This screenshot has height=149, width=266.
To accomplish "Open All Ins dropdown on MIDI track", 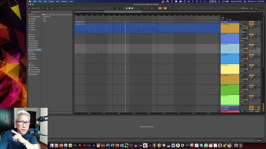I will (244, 24).
